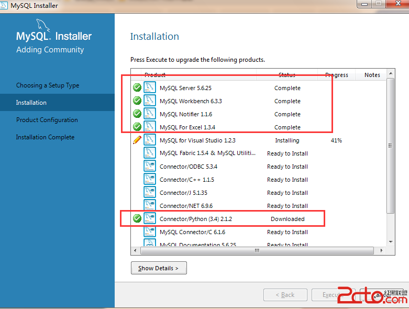Select the Connector/NET 6.9.6 name
This screenshot has height=309, width=409.
point(186,206)
